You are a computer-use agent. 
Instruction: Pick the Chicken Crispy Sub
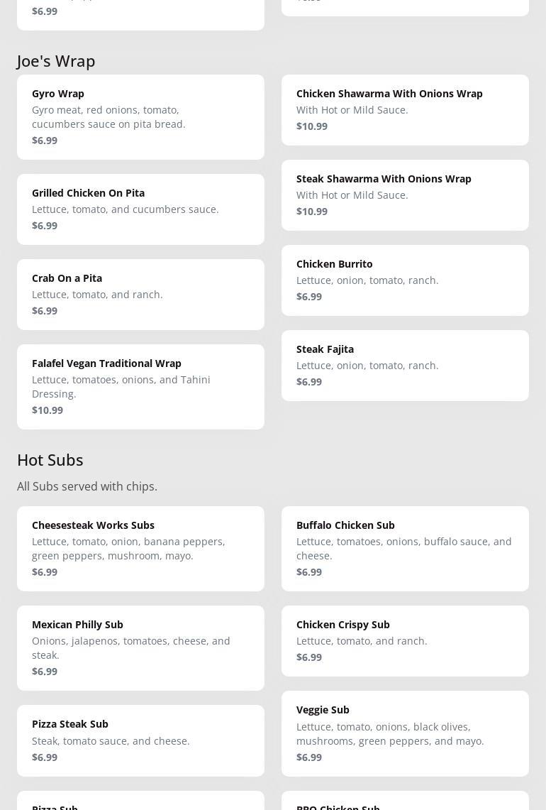(x=405, y=640)
